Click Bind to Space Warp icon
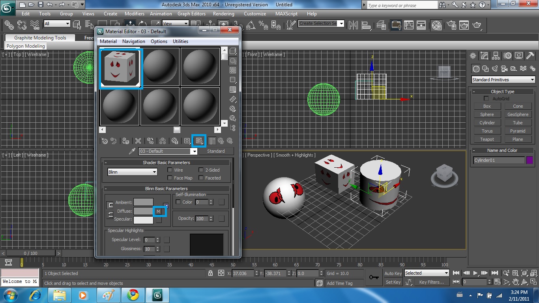Viewport: 539px width, 303px height. click(35, 25)
